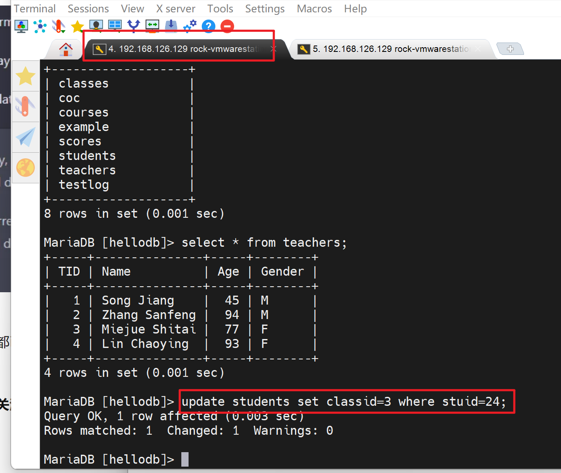Screen dimensions: 561x473
Task: Click the Tunneling toolbar icon
Action: point(152,26)
